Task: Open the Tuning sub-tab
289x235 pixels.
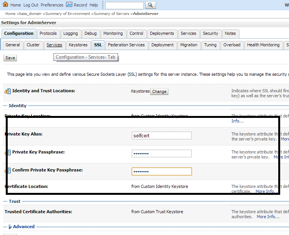Action: pyautogui.click(x=211, y=45)
